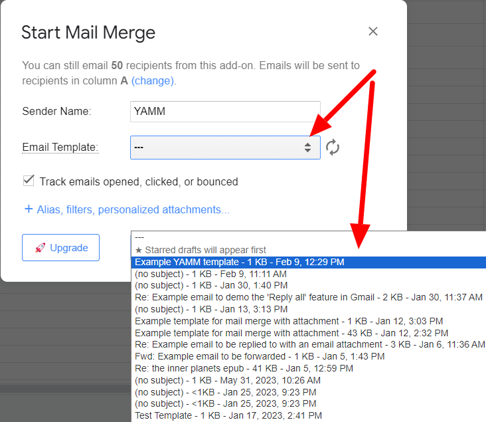Open the Email Template dropdown
Screen dimensions: 486x422
pyautogui.click(x=225, y=148)
